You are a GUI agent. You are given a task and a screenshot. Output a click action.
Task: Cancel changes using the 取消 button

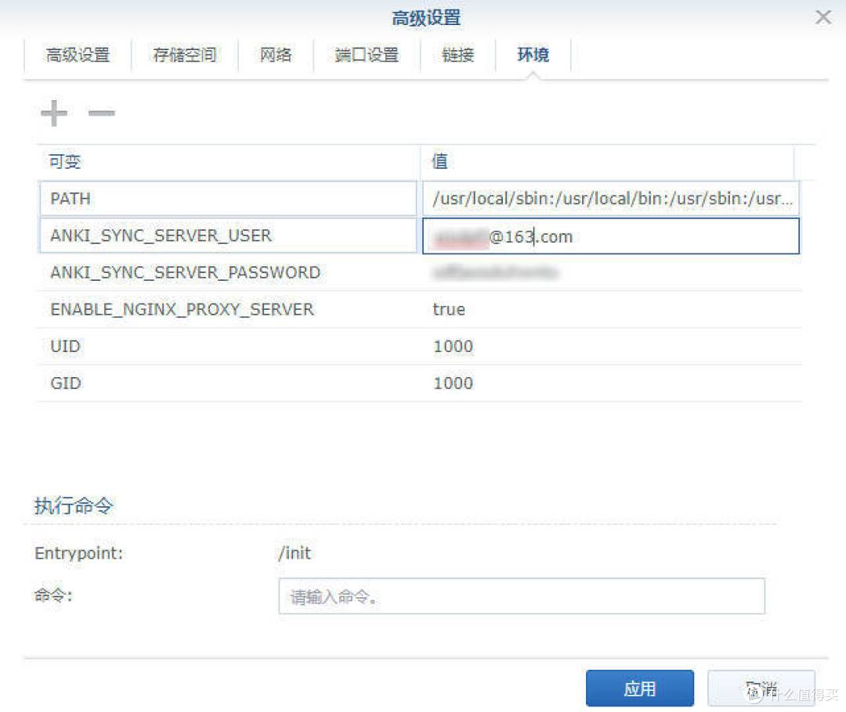tap(761, 688)
